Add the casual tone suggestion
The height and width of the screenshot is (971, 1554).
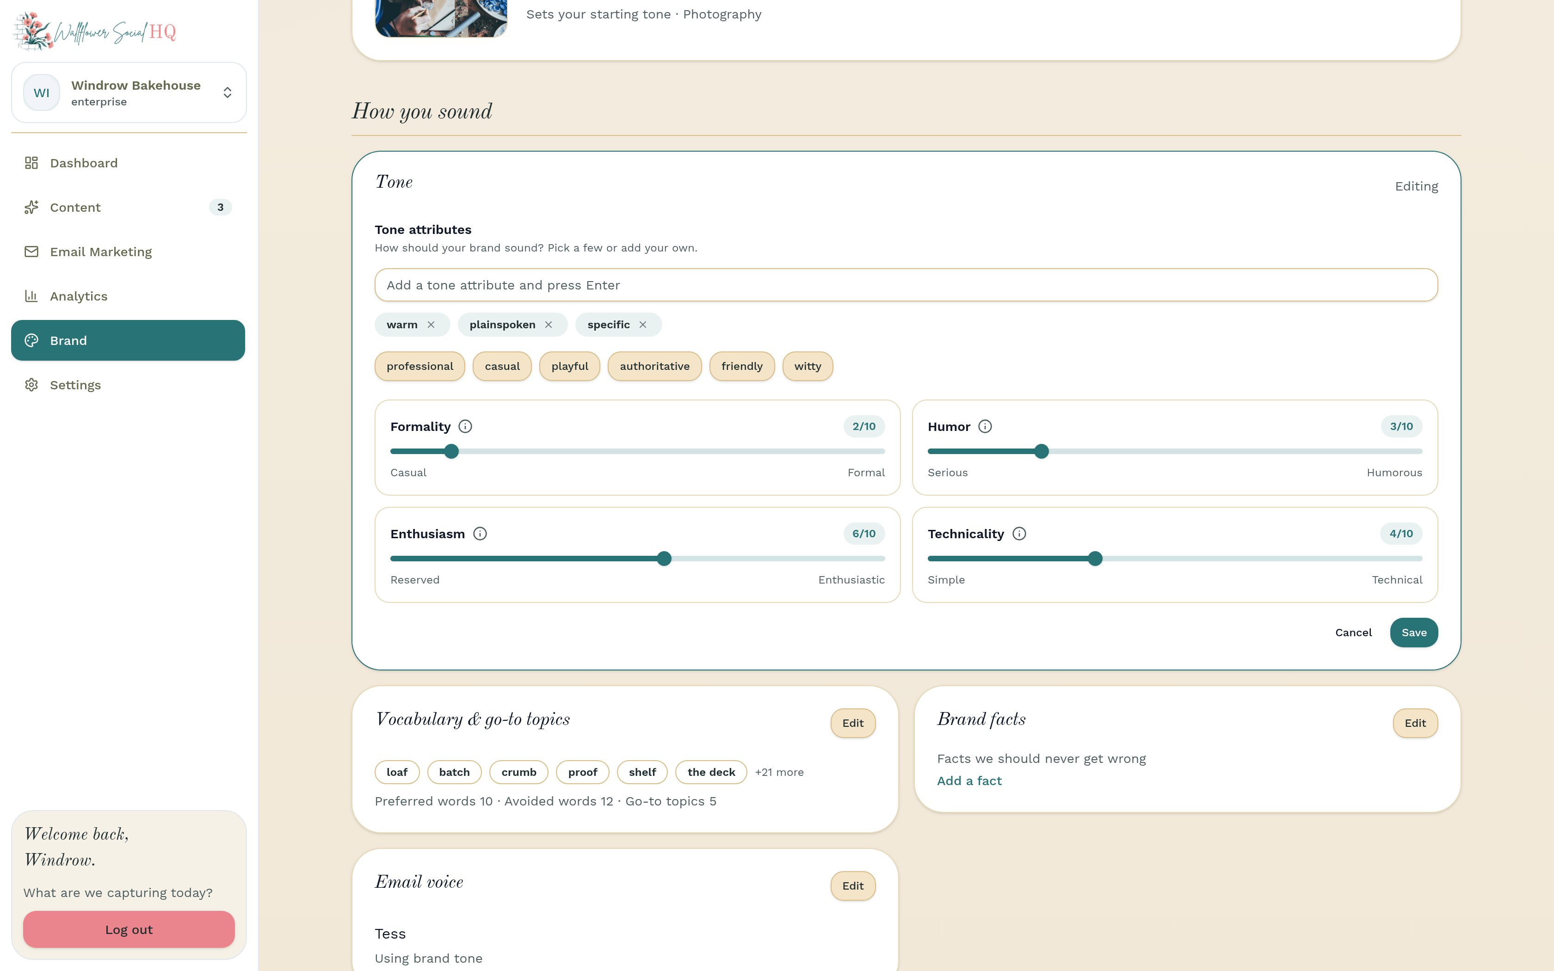click(502, 366)
